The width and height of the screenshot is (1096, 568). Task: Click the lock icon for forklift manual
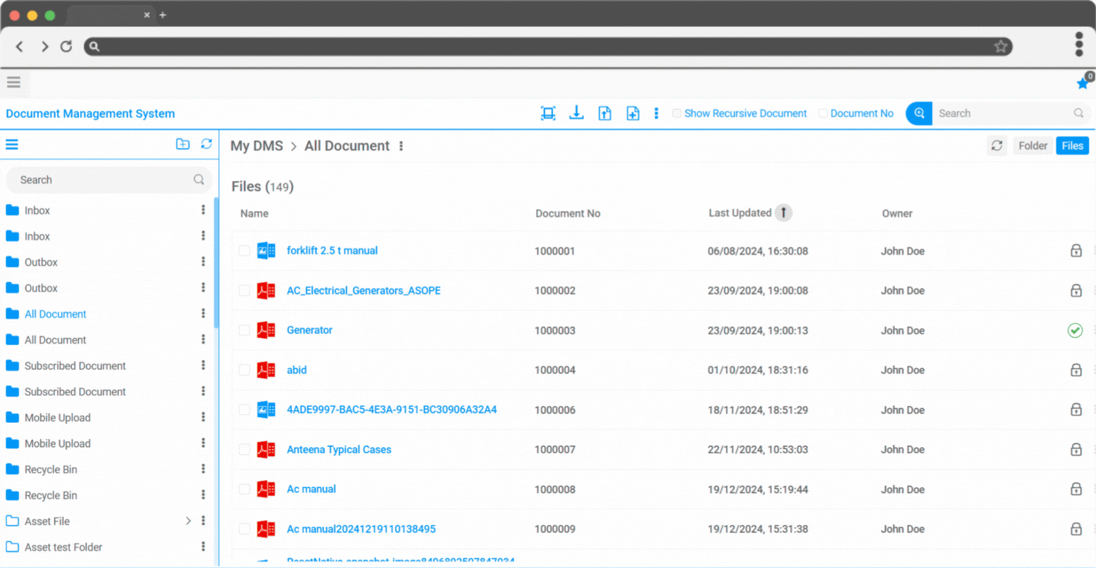1076,251
